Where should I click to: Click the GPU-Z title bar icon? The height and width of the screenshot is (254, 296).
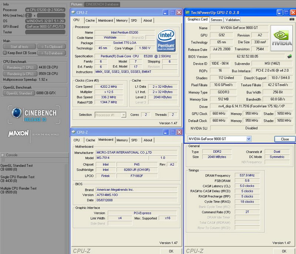(188, 12)
